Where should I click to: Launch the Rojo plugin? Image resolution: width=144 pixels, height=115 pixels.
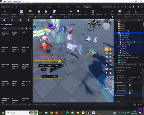click(86, 11)
